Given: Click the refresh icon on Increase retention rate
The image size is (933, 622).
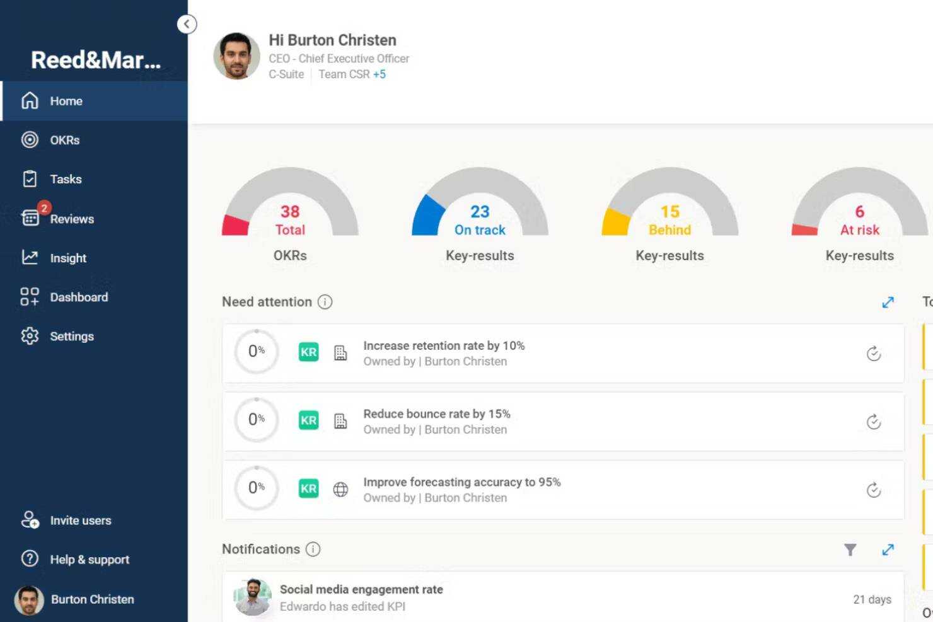Looking at the screenshot, I should click(x=874, y=354).
